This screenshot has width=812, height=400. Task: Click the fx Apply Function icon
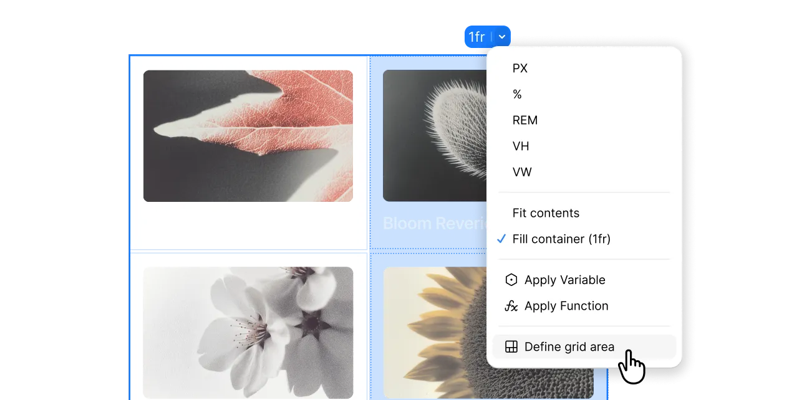coord(511,306)
